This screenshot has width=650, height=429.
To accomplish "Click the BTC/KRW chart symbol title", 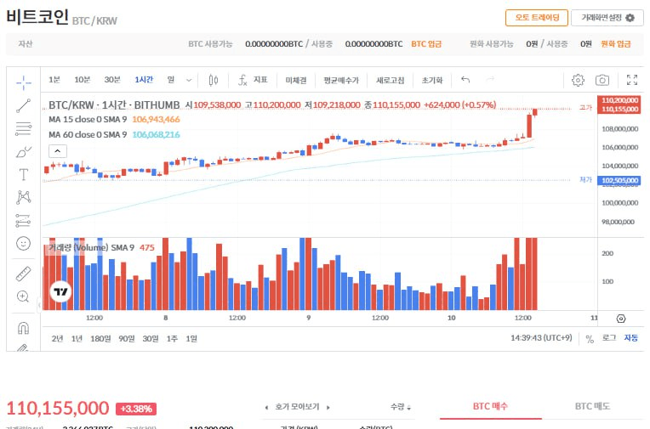I will pos(114,104).
